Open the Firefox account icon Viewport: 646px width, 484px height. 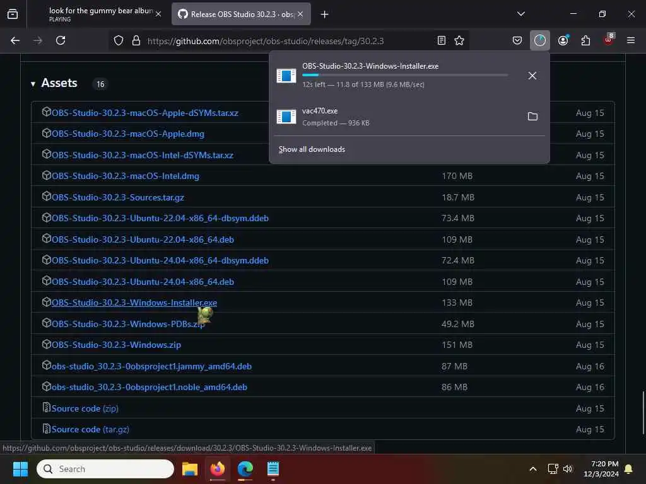(x=563, y=40)
